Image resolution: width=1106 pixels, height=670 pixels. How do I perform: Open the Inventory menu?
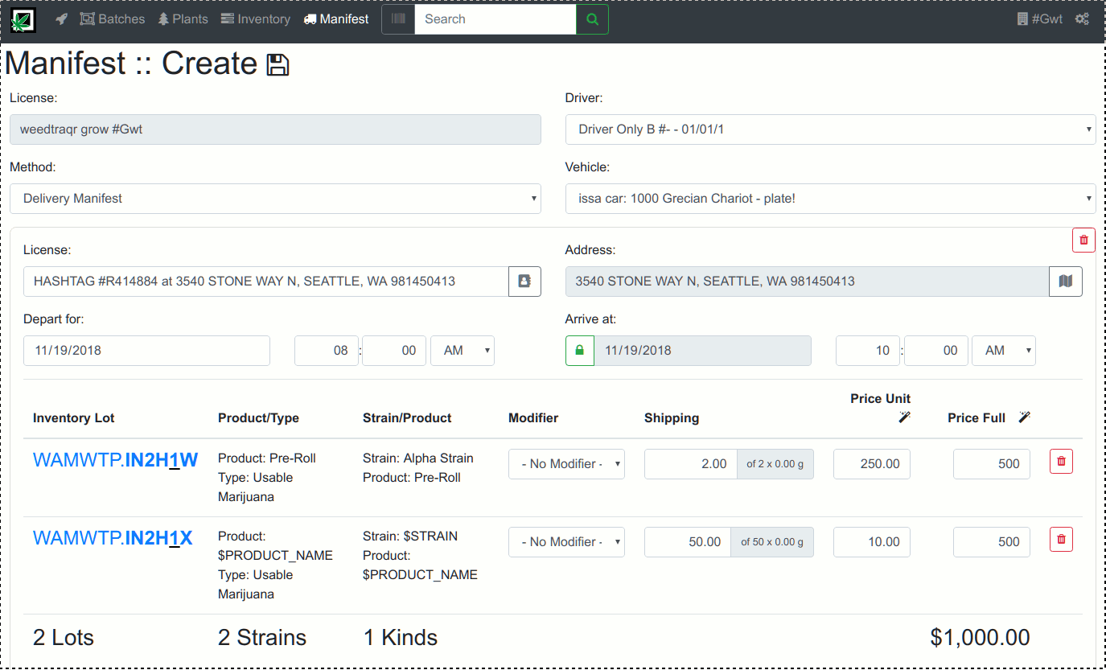click(x=255, y=18)
